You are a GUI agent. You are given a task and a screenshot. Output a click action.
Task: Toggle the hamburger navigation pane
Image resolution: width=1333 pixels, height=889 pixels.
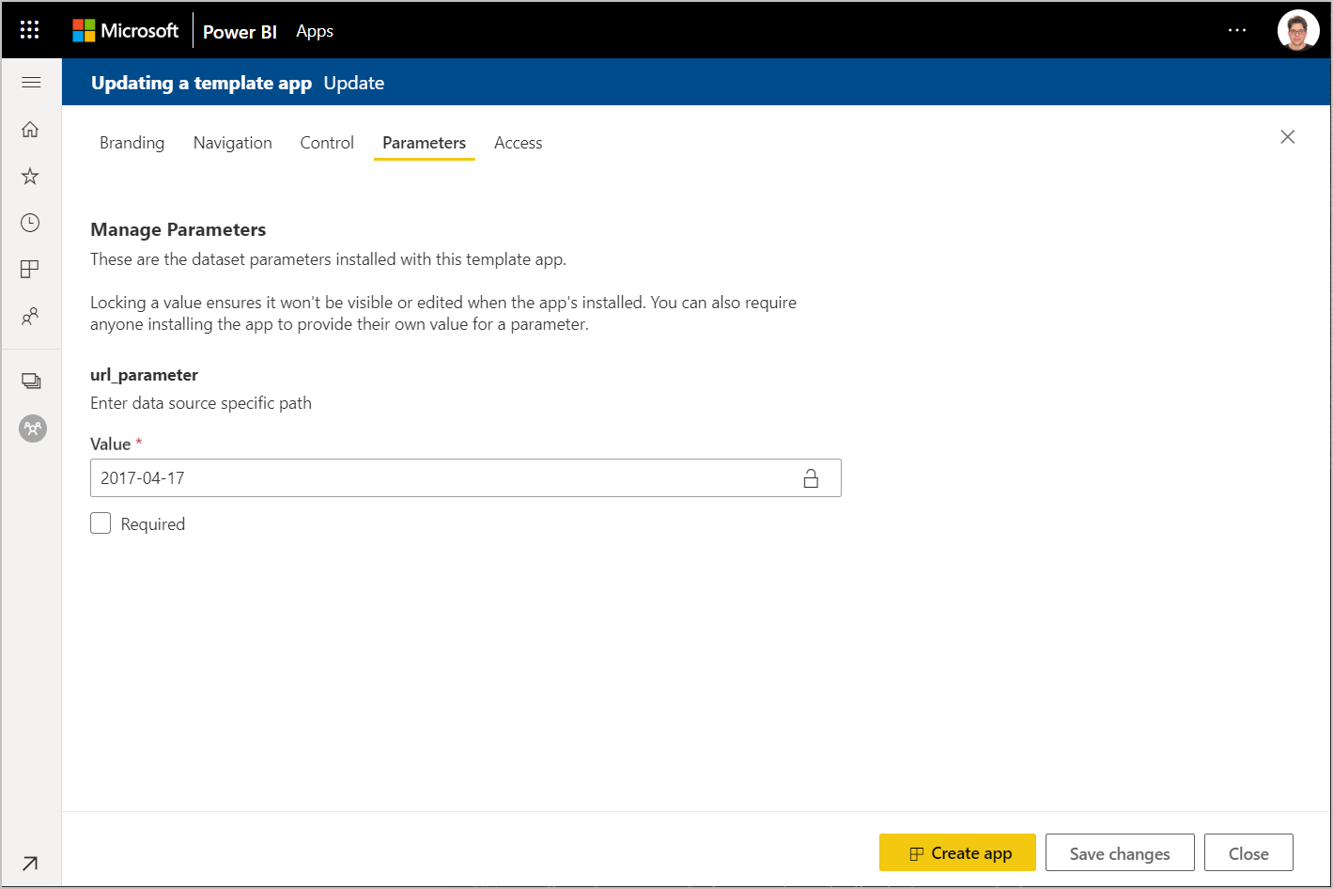[x=31, y=83]
